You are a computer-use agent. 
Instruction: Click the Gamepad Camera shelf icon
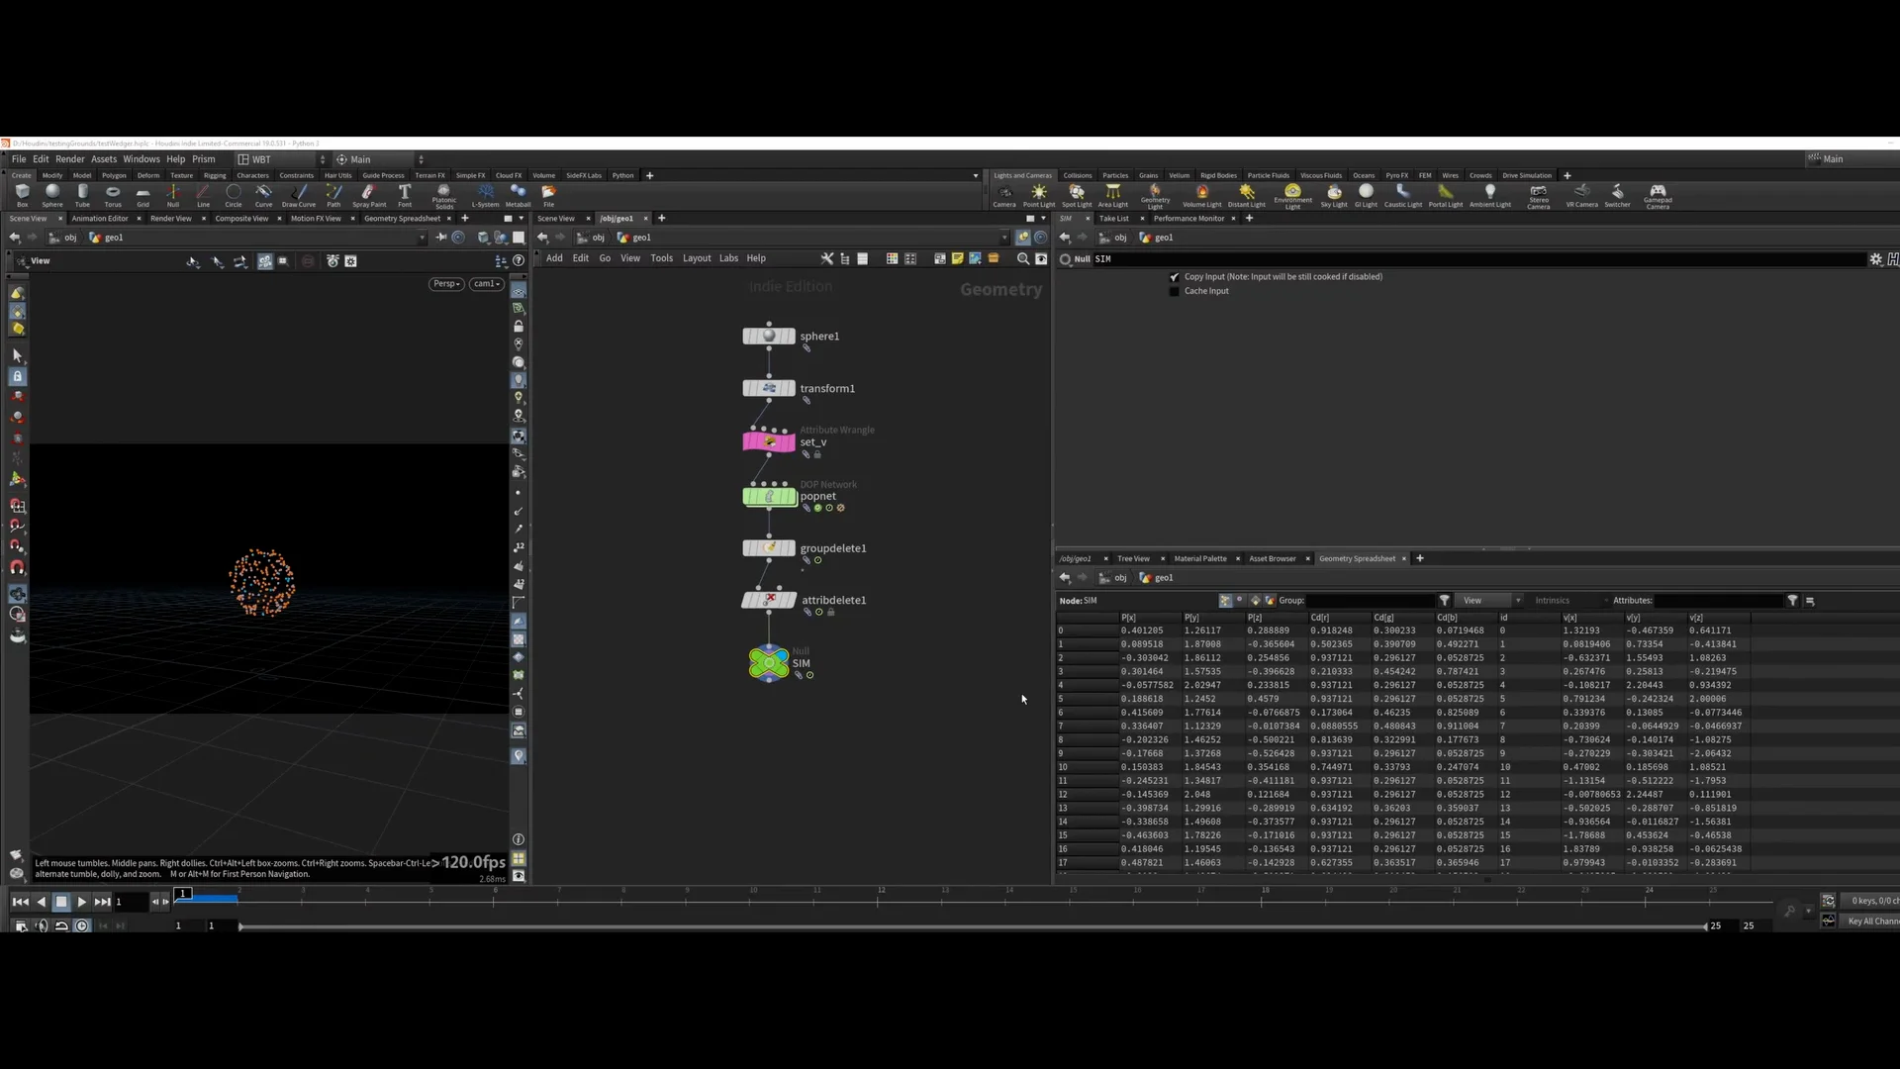(x=1658, y=194)
